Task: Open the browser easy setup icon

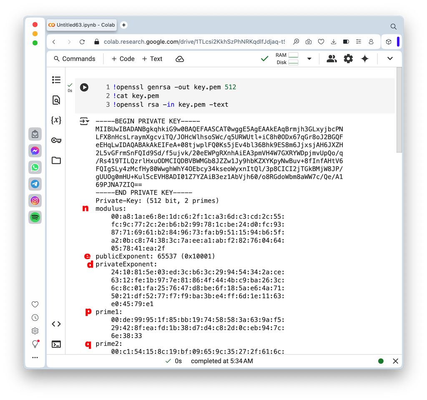Action: pos(359,42)
